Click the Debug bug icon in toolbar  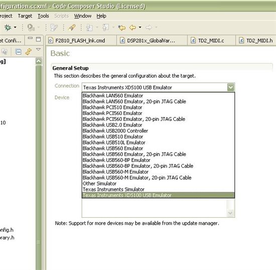pos(8,28)
